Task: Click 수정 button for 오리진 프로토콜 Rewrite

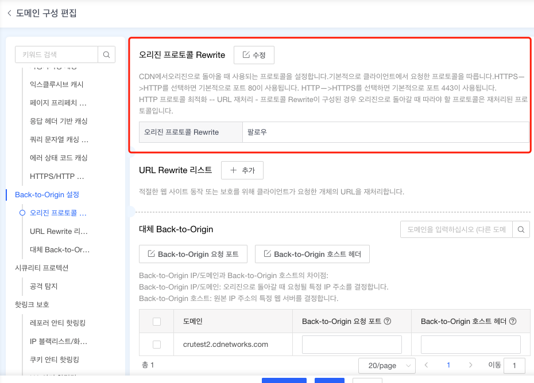Action: [x=254, y=55]
